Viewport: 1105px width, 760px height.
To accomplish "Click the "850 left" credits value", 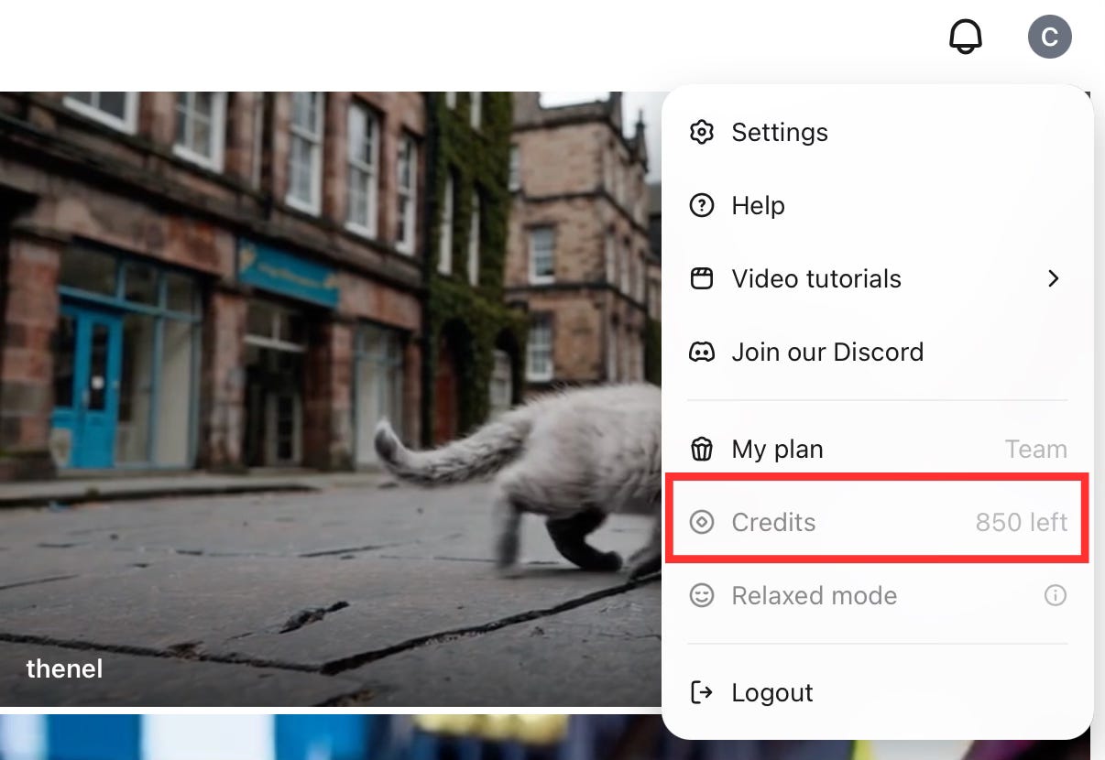I will click(x=1022, y=522).
